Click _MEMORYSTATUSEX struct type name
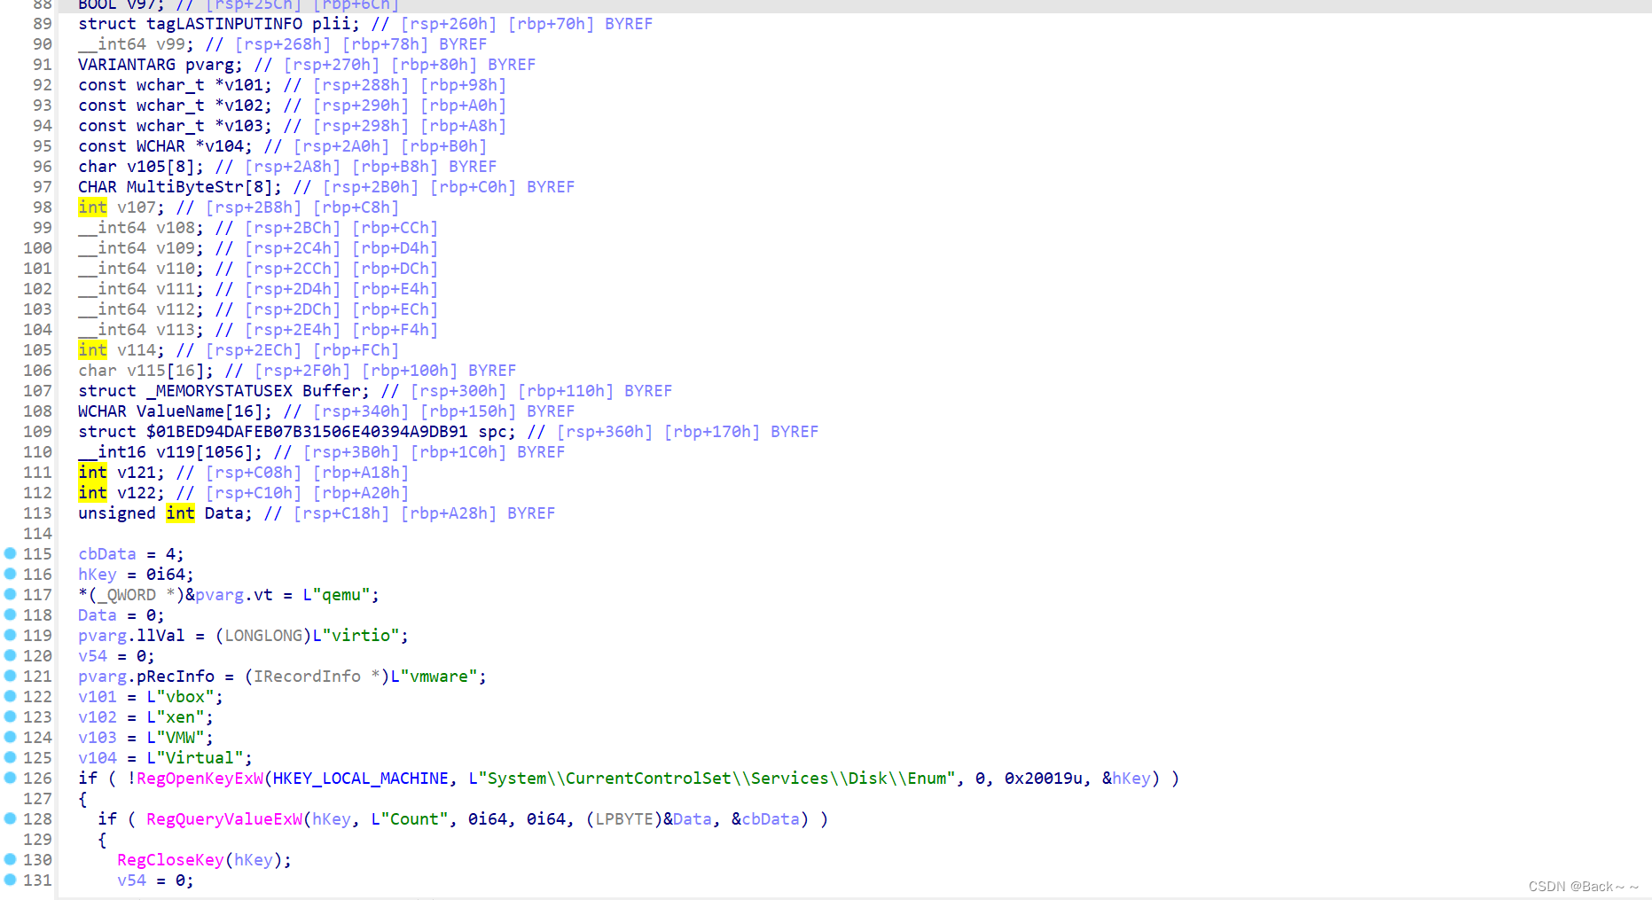Image resolution: width=1652 pixels, height=900 pixels. (x=219, y=391)
